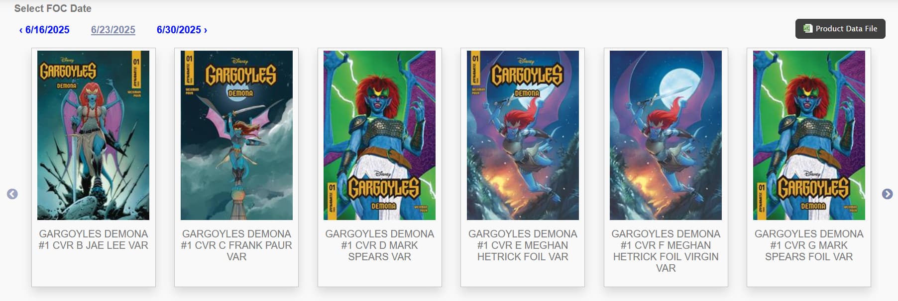Click the Select FOC Date heading
The height and width of the screenshot is (301, 898).
(53, 8)
